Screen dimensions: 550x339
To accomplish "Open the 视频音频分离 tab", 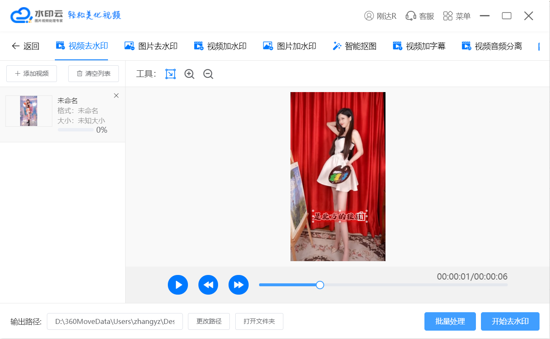I will (x=492, y=46).
